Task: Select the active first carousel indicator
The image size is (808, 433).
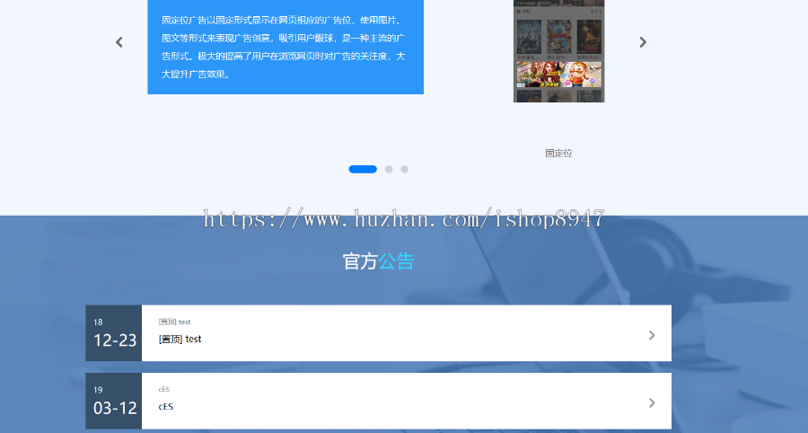Action: 363,169
